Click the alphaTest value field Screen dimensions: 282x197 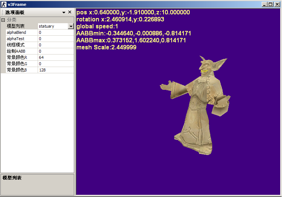(56, 39)
